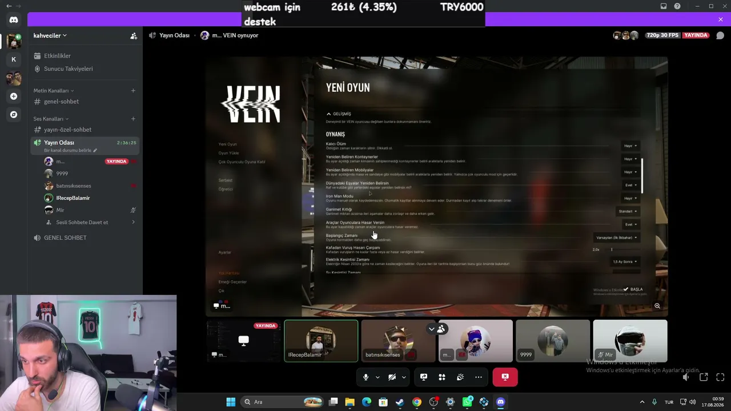Select Oyun Yükle in the VEIN menu
Viewport: 731px width, 411px height.
click(228, 153)
